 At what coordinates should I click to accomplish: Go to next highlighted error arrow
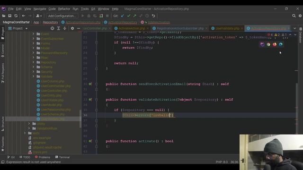(295, 34)
